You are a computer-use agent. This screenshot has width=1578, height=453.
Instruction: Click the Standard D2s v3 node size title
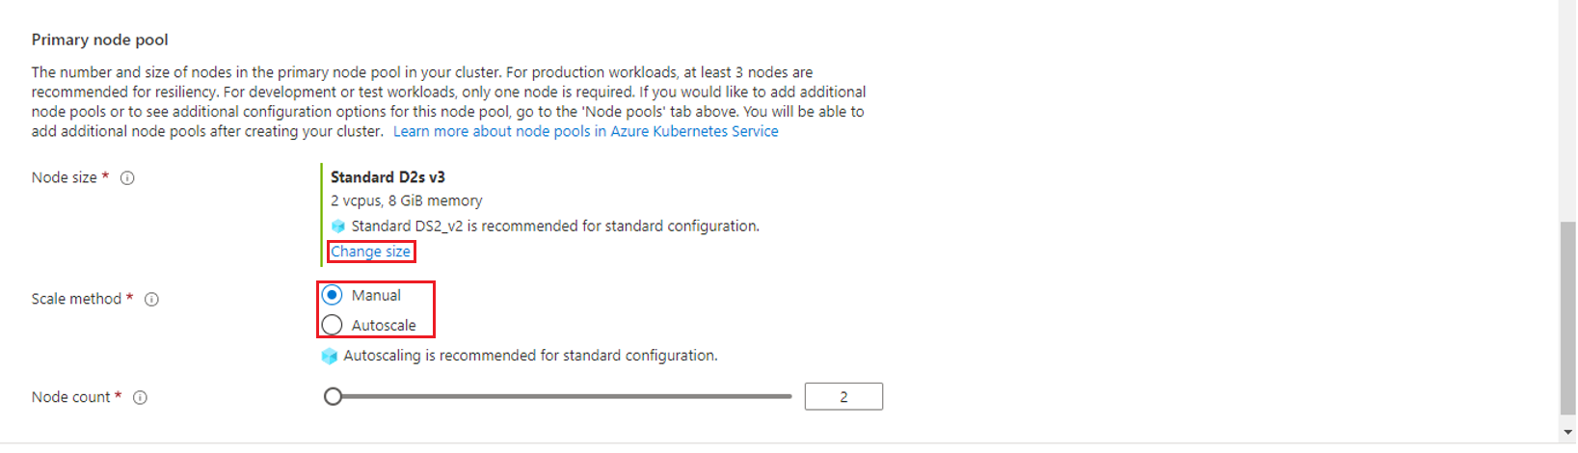[x=388, y=177]
